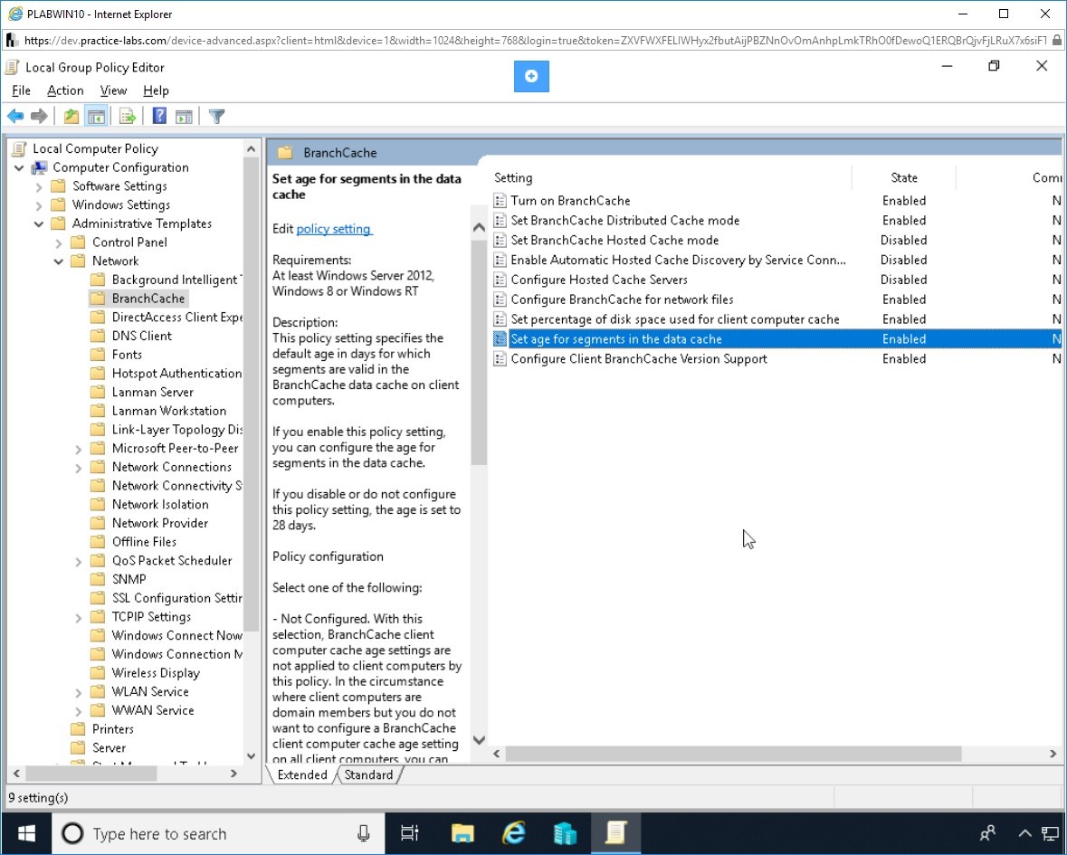1067x855 pixels.
Task: Click the Up One Level folder icon
Action: [71, 117]
